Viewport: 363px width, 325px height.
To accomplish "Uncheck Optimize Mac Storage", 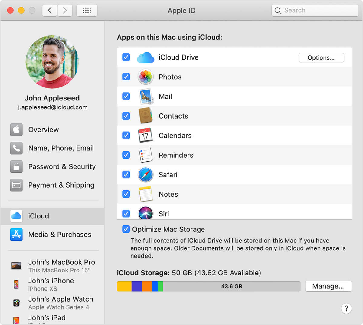I will pos(126,229).
